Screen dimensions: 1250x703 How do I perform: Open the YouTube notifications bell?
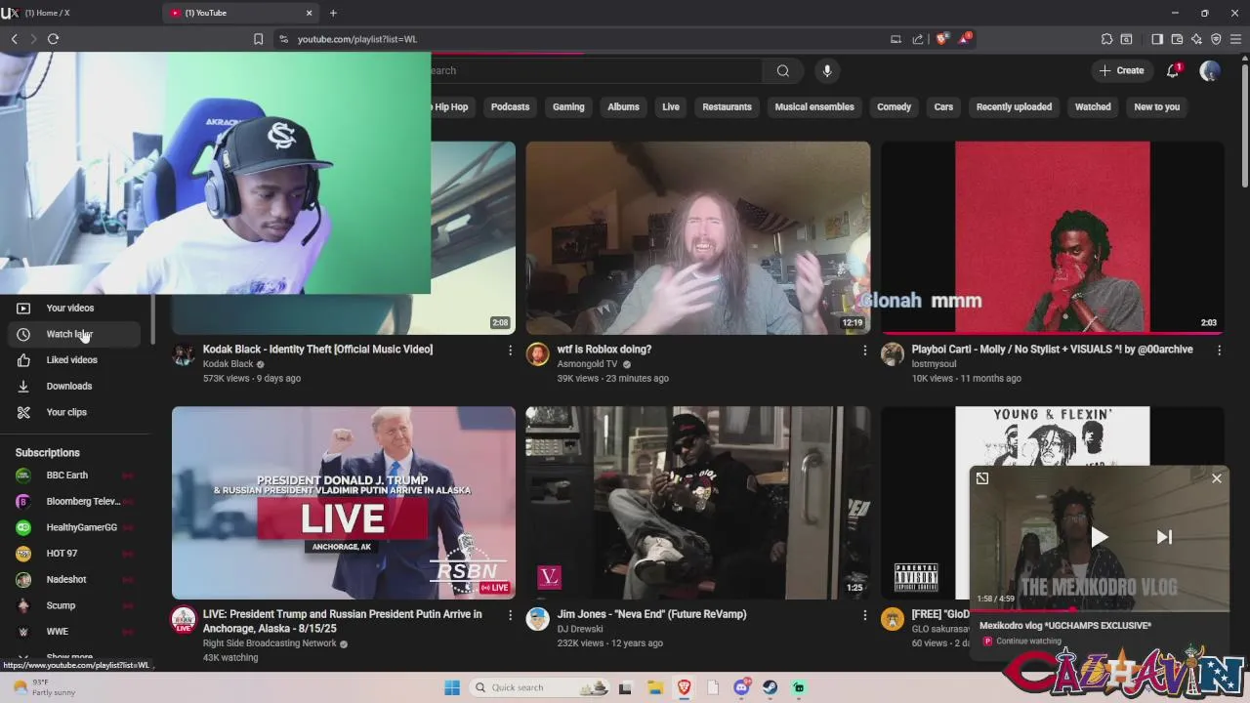pyautogui.click(x=1173, y=70)
